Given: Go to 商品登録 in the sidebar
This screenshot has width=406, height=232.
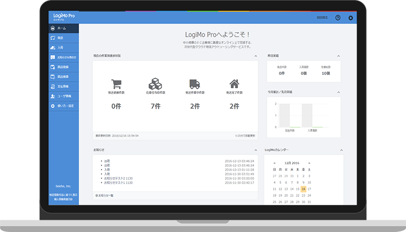Looking at the screenshot, I should click(x=63, y=67).
